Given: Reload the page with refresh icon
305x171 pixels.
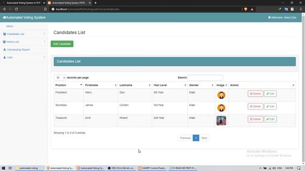Looking at the screenshot, I should point(16,9).
